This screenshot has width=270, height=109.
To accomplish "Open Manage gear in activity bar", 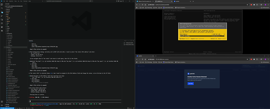I will (x=2, y=105).
